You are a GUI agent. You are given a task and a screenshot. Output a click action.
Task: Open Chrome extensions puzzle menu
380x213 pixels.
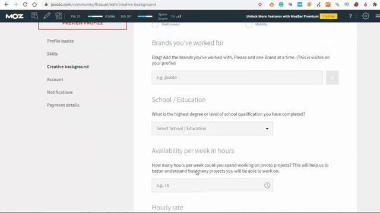pyautogui.click(x=375, y=4)
